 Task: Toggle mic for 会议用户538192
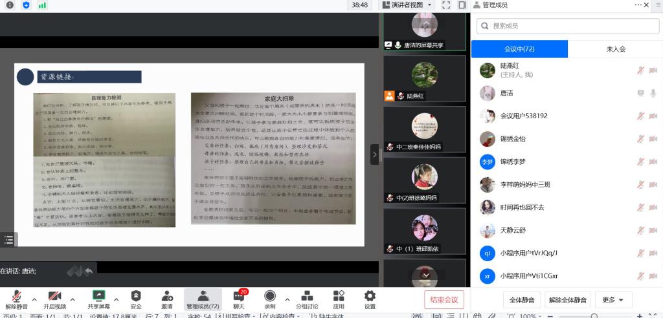640,116
